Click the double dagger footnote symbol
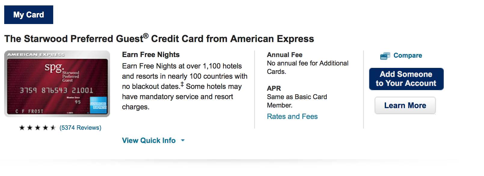Image resolution: width=484 pixels, height=176 pixels. pyautogui.click(x=182, y=84)
